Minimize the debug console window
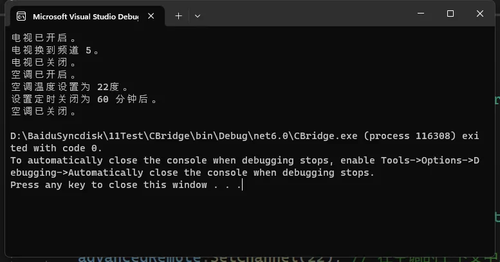Screen dimensions: 500x262 [421, 14]
